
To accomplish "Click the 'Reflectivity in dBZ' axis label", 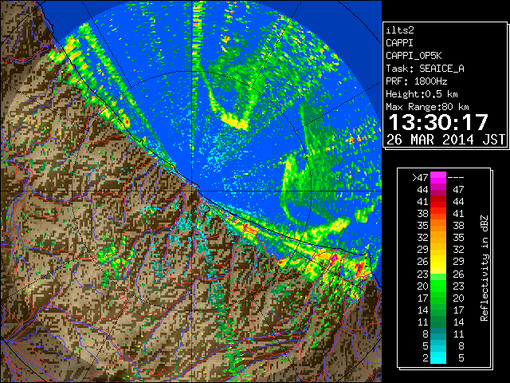I will pyautogui.click(x=484, y=268).
